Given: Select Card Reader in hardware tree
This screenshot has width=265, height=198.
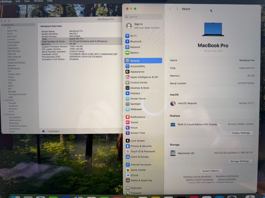Looking at the screenshot, I should pyautogui.click(x=13, y=42).
